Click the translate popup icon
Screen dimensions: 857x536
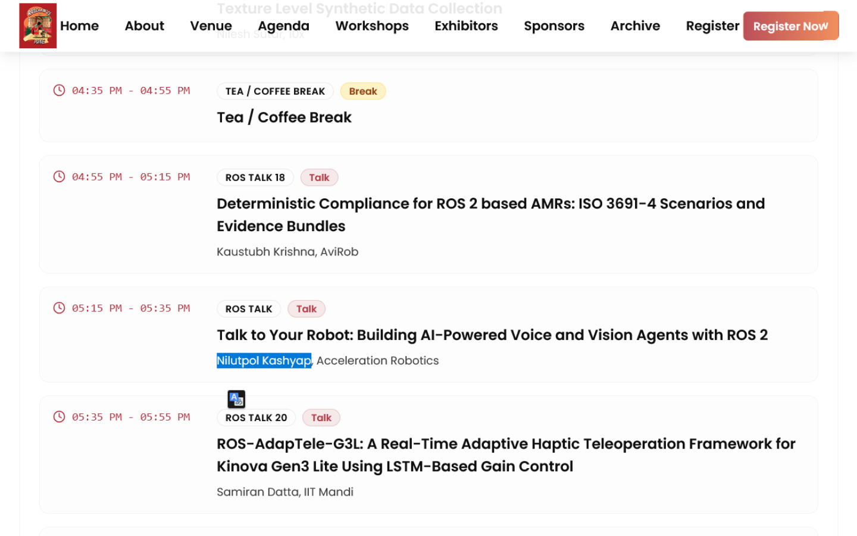click(x=236, y=398)
